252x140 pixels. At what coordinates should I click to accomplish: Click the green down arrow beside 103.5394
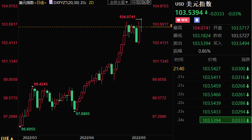pos(206,13)
